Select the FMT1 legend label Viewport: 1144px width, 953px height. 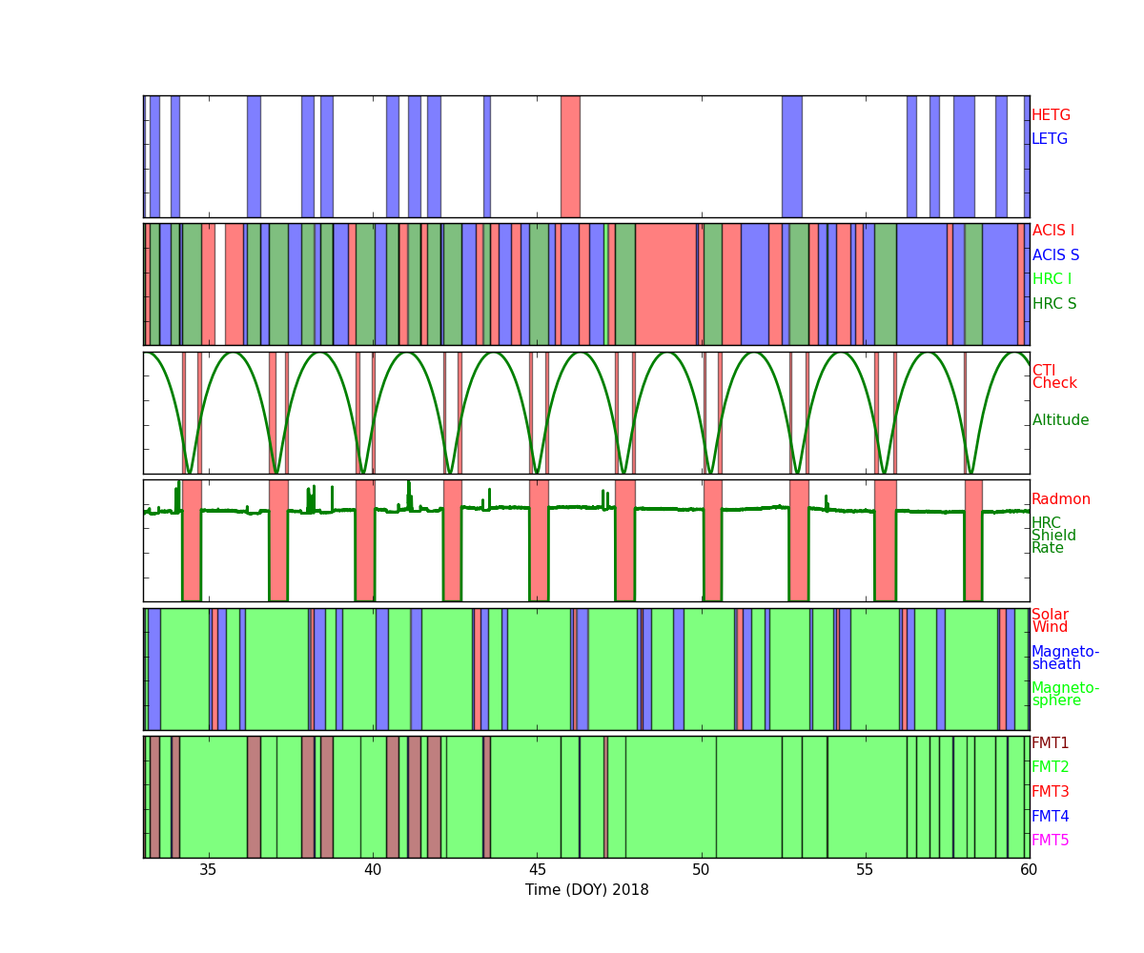(x=1050, y=743)
